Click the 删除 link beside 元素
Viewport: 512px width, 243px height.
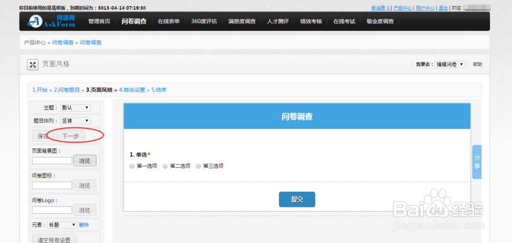pos(84,225)
